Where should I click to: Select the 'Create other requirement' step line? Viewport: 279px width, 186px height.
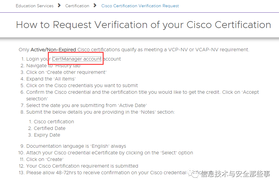tap(66, 72)
